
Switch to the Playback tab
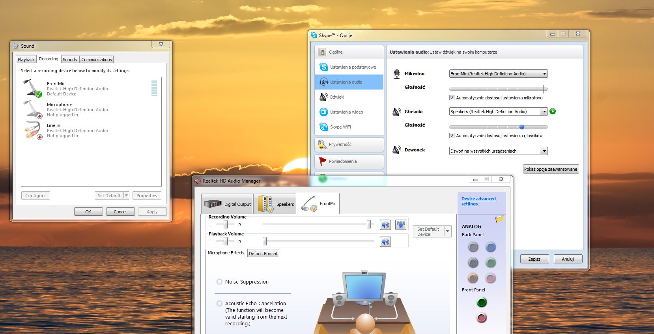click(26, 60)
